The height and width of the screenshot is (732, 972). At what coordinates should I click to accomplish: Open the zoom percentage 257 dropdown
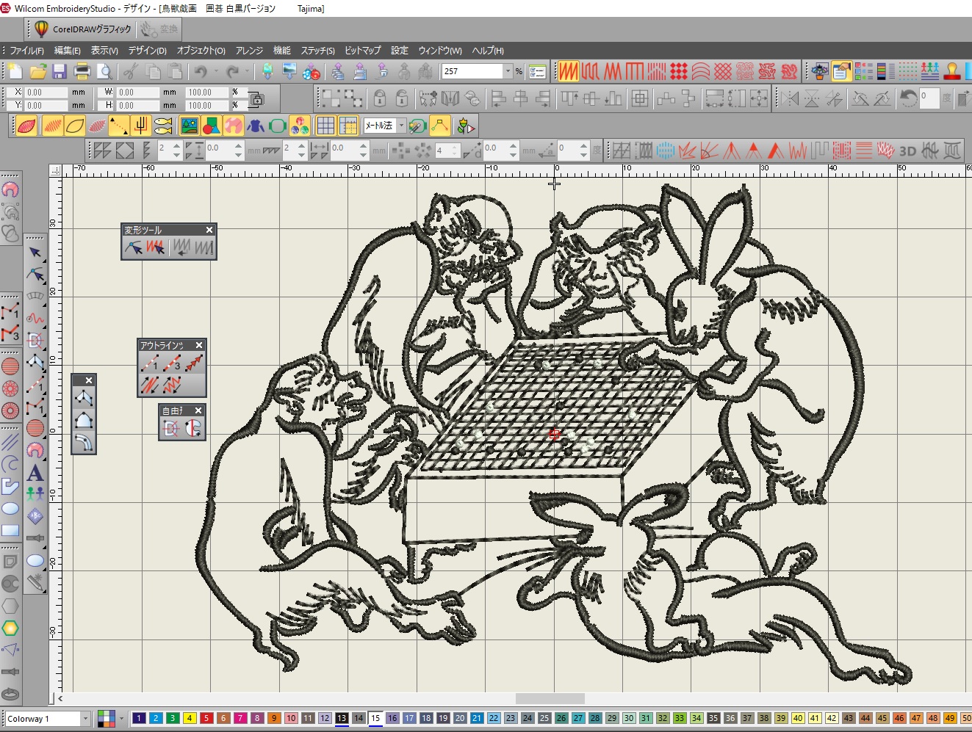point(508,71)
